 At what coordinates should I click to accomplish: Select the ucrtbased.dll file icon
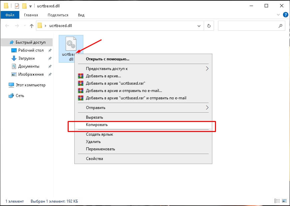coord(71,44)
